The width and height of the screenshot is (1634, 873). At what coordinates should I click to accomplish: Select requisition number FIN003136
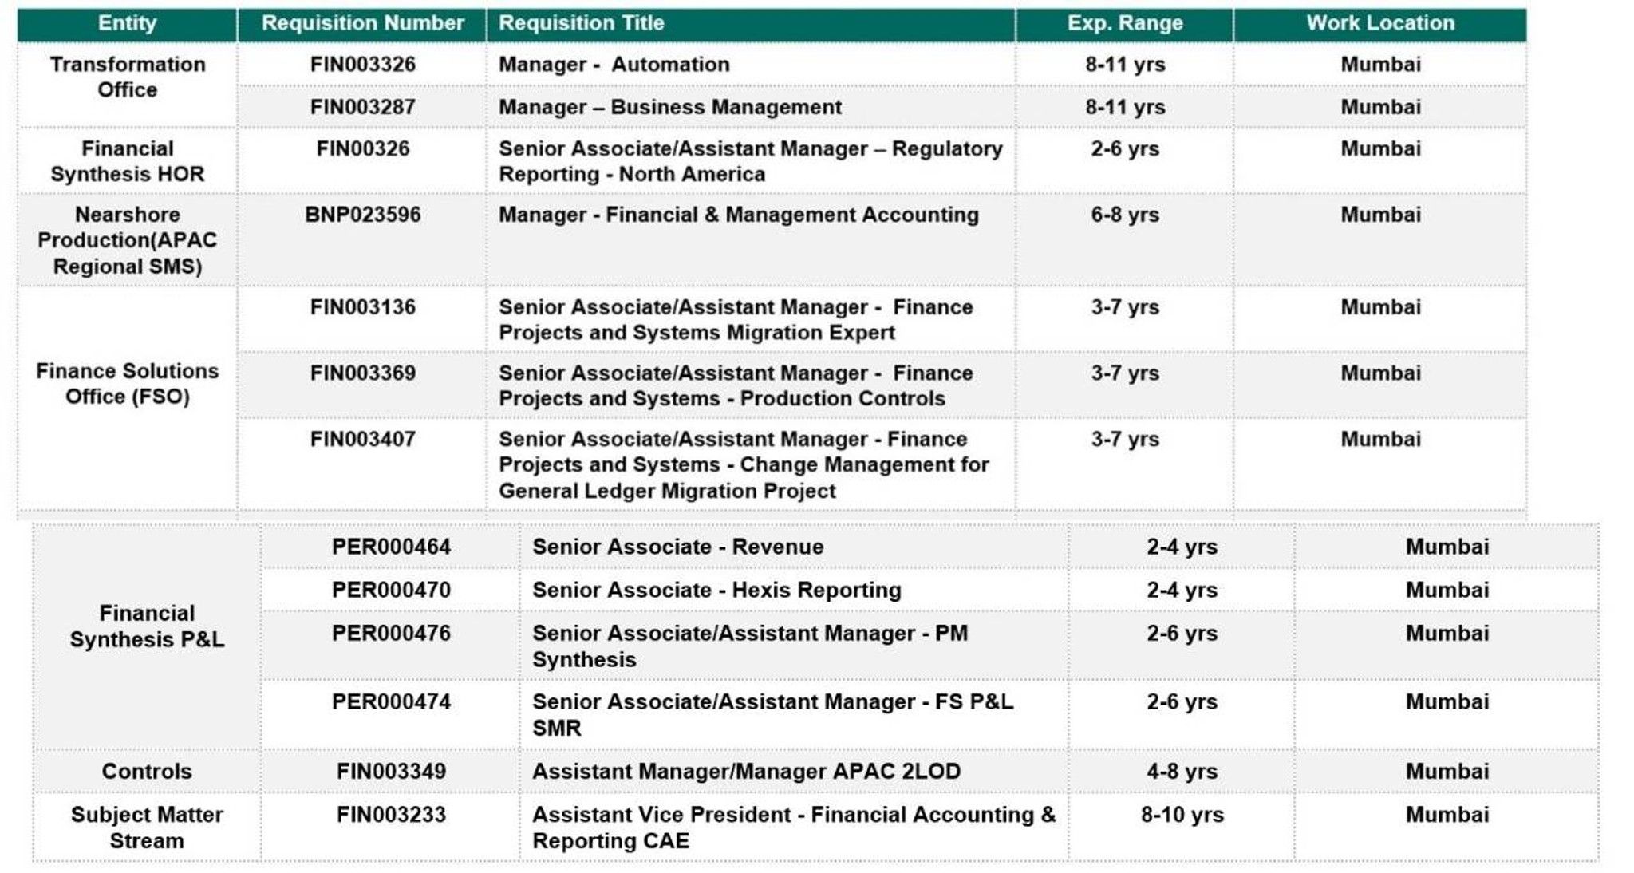point(363,307)
